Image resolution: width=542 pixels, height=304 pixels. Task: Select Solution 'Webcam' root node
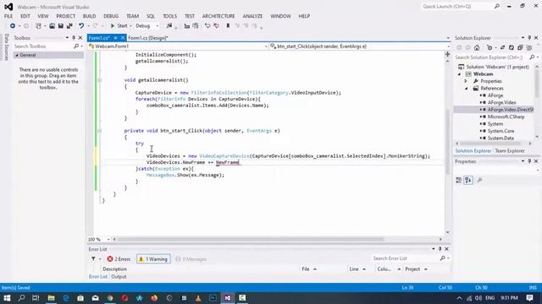(497, 67)
